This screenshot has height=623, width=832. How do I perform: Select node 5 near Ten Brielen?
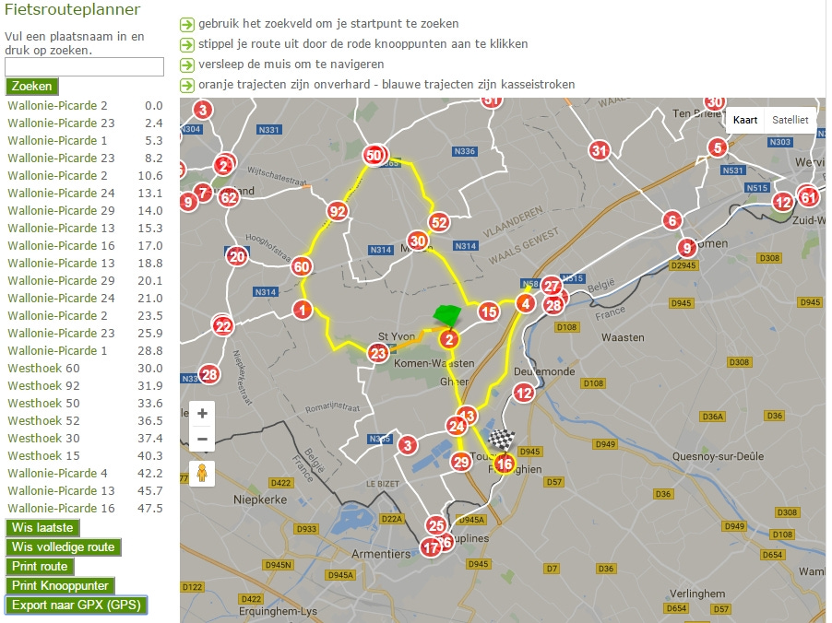[x=718, y=148]
